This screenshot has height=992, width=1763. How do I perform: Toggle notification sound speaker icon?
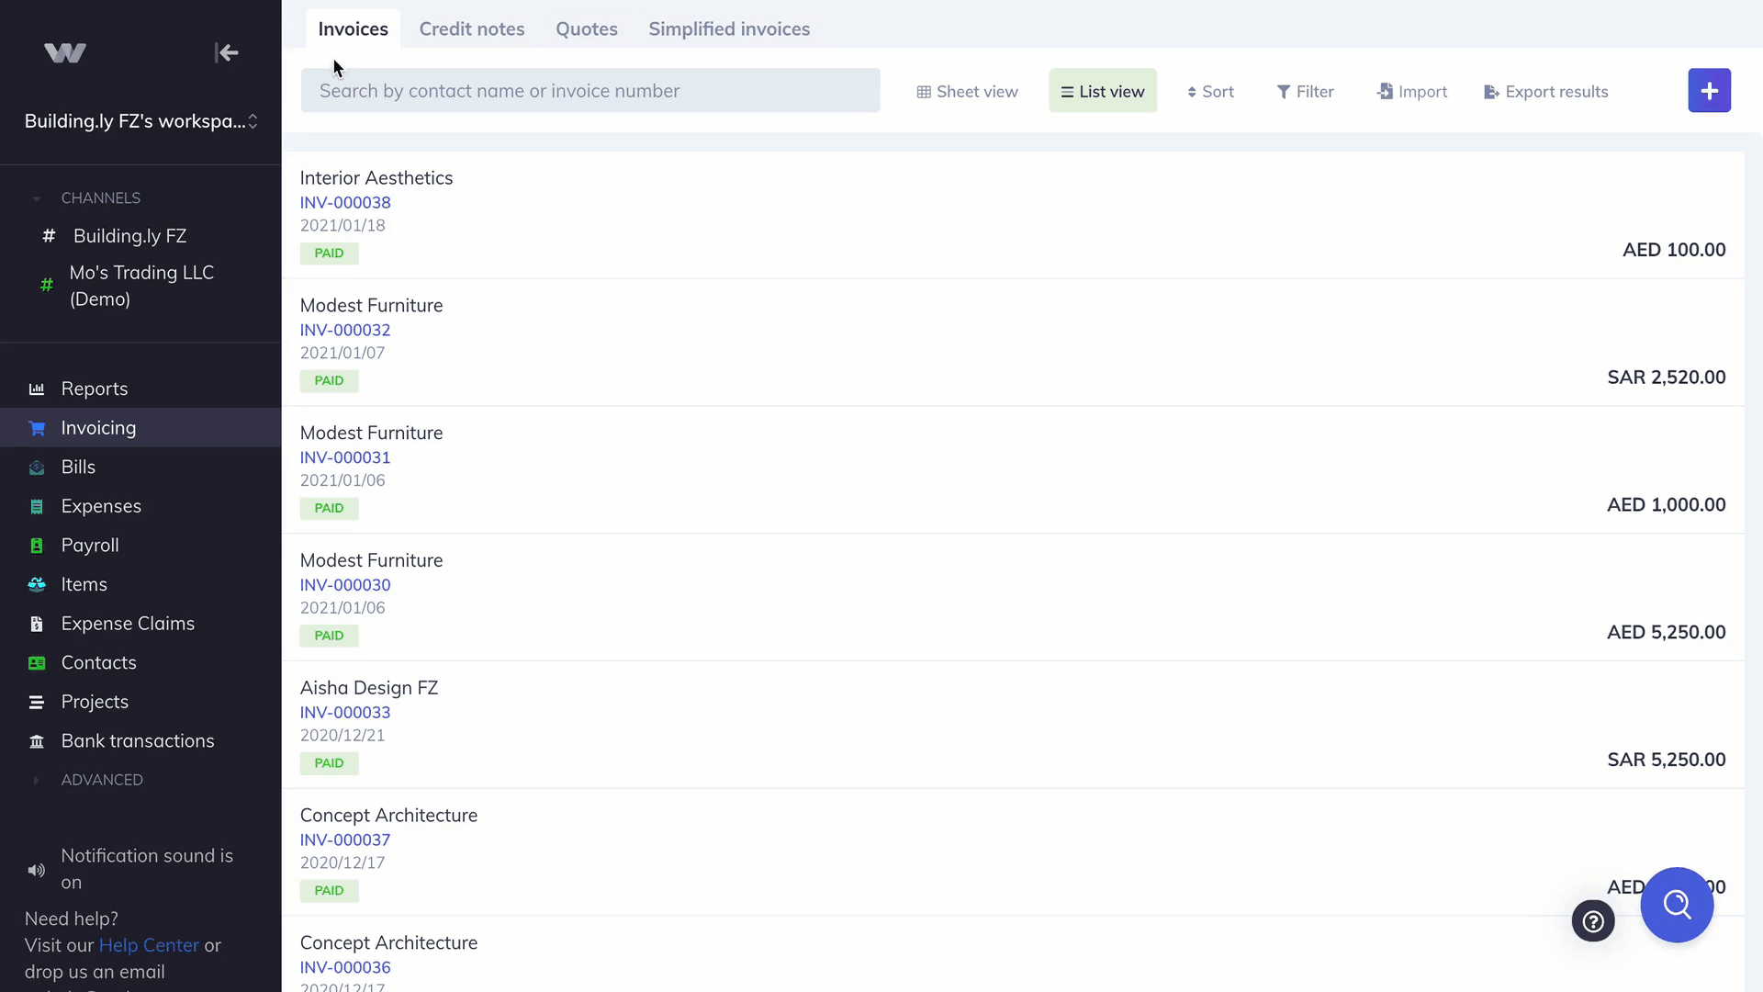(37, 870)
